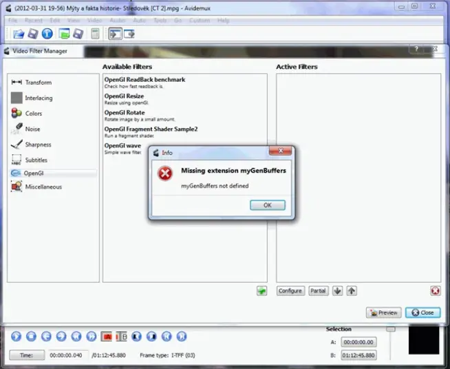450x369 pixels.
Task: Select the OpenGl Rotate filter
Action: 185,116
